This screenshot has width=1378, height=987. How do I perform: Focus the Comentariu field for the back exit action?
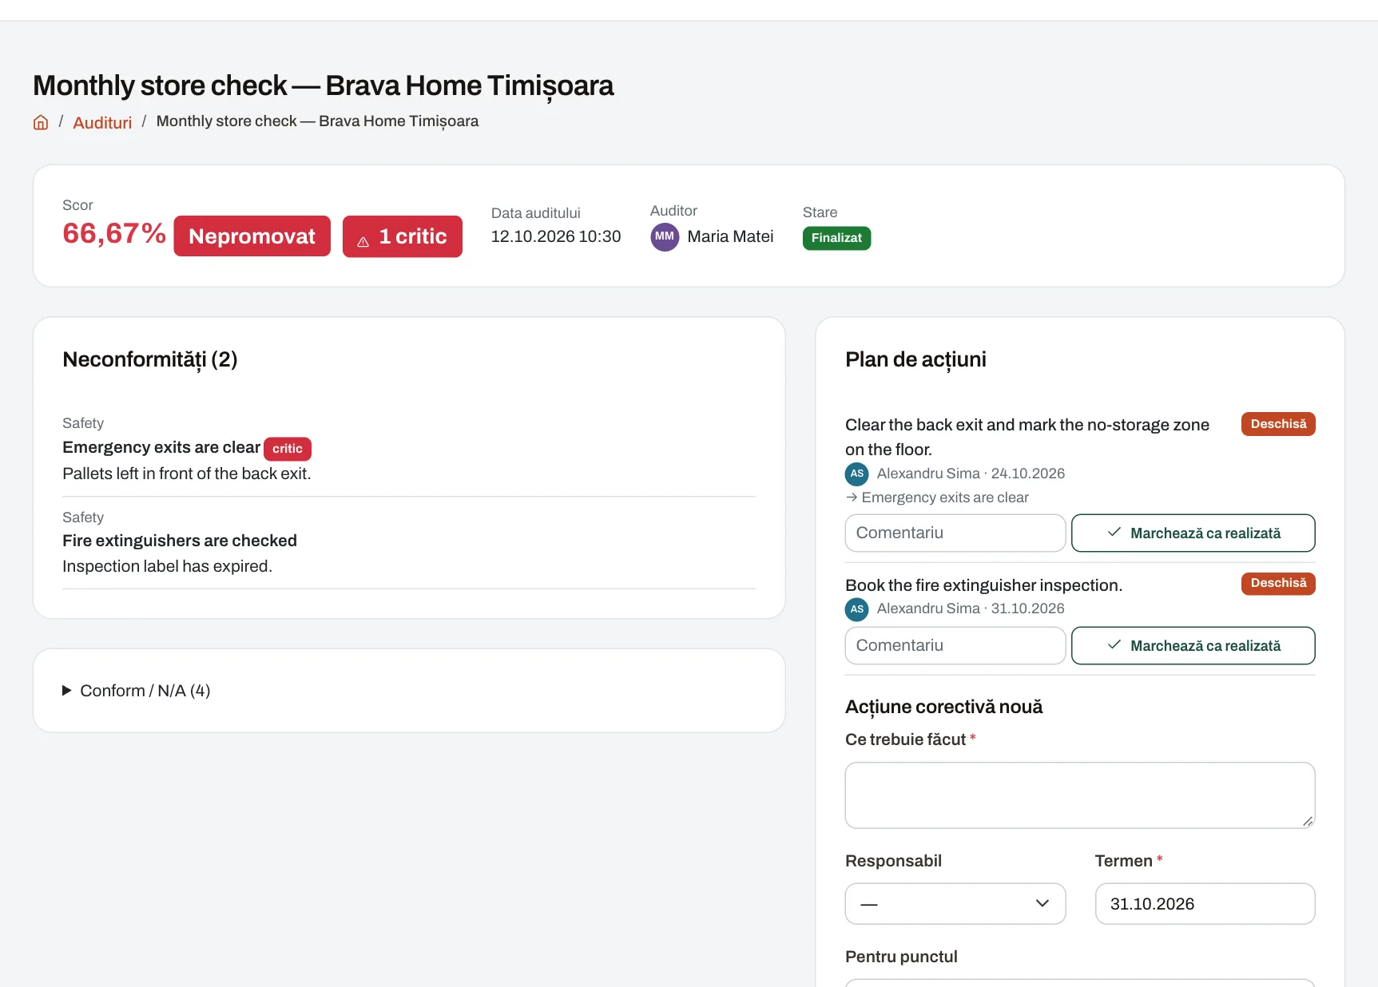coord(955,533)
